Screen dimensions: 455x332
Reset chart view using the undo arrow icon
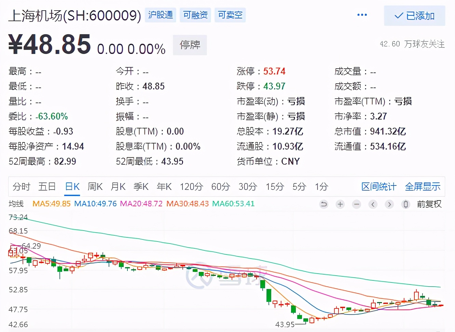(323, 204)
